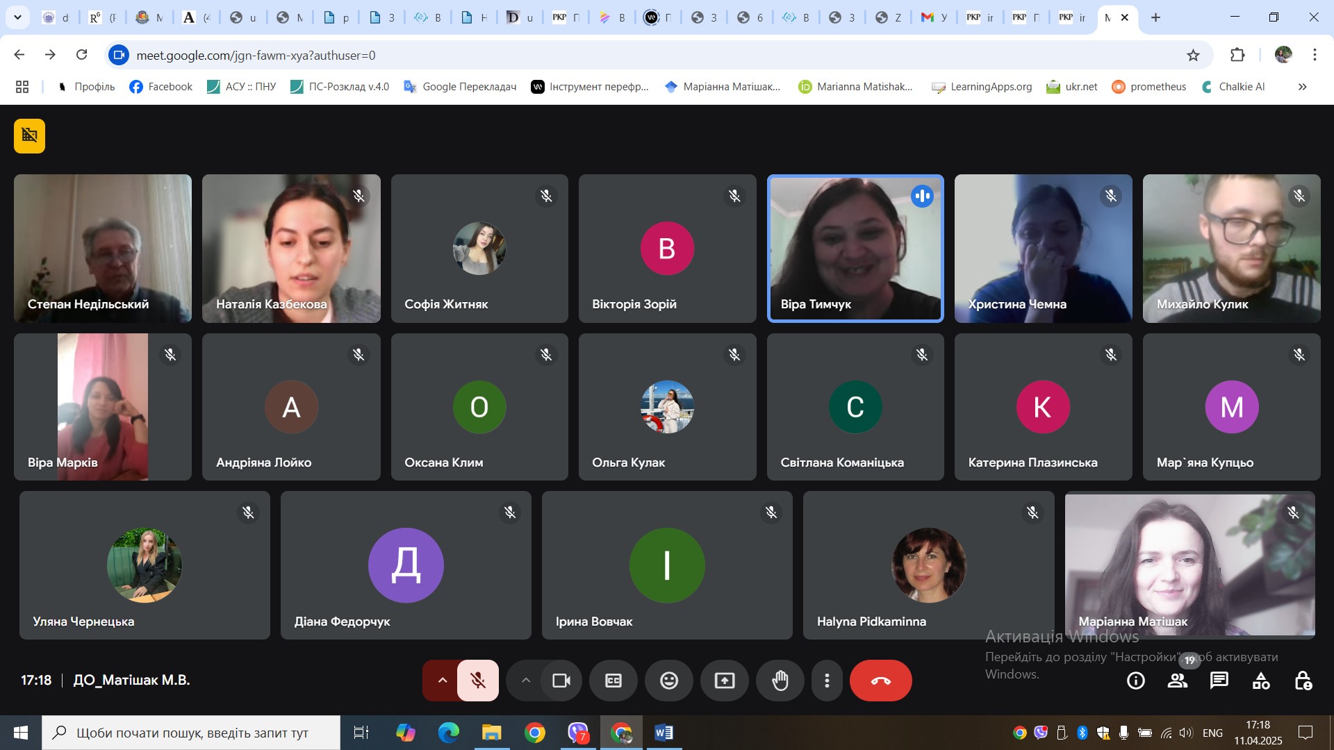Open the Facebook bookmark
The image size is (1334, 750).
[160, 87]
